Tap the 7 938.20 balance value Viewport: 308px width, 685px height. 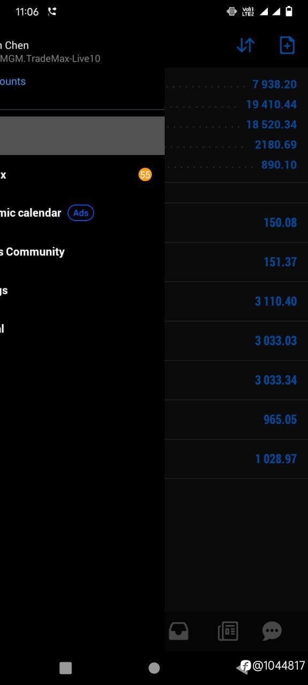274,84
